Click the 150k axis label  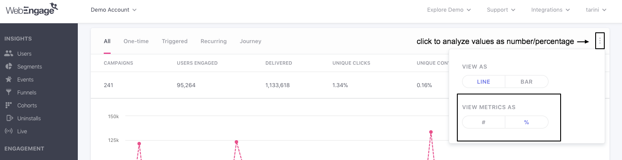(x=113, y=116)
